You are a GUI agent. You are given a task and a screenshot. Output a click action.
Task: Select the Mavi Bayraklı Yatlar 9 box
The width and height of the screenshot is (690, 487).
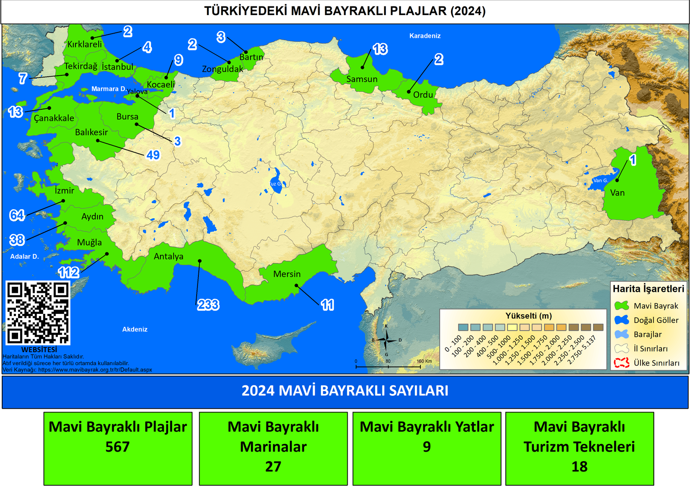tap(427, 449)
